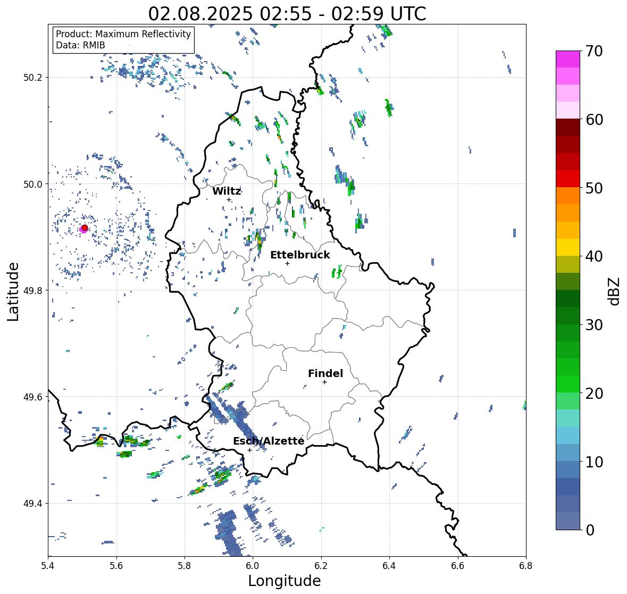Click 'Product: Maximum Reflectivity' legend text
This screenshot has width=627, height=594.
tap(123, 34)
